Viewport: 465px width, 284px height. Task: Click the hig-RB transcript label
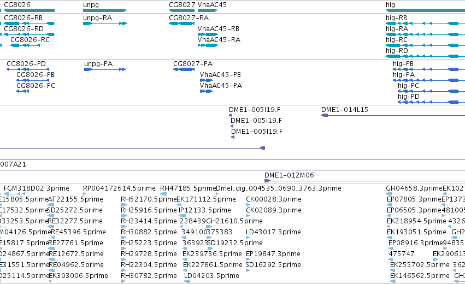pyautogui.click(x=396, y=18)
